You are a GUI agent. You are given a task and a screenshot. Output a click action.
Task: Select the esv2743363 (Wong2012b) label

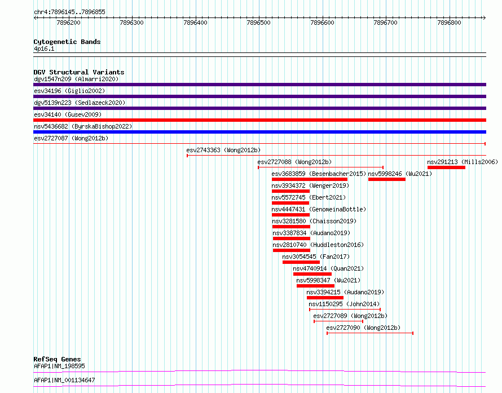tap(223, 150)
